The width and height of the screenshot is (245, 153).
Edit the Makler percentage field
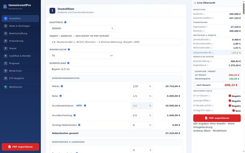pos(142,86)
